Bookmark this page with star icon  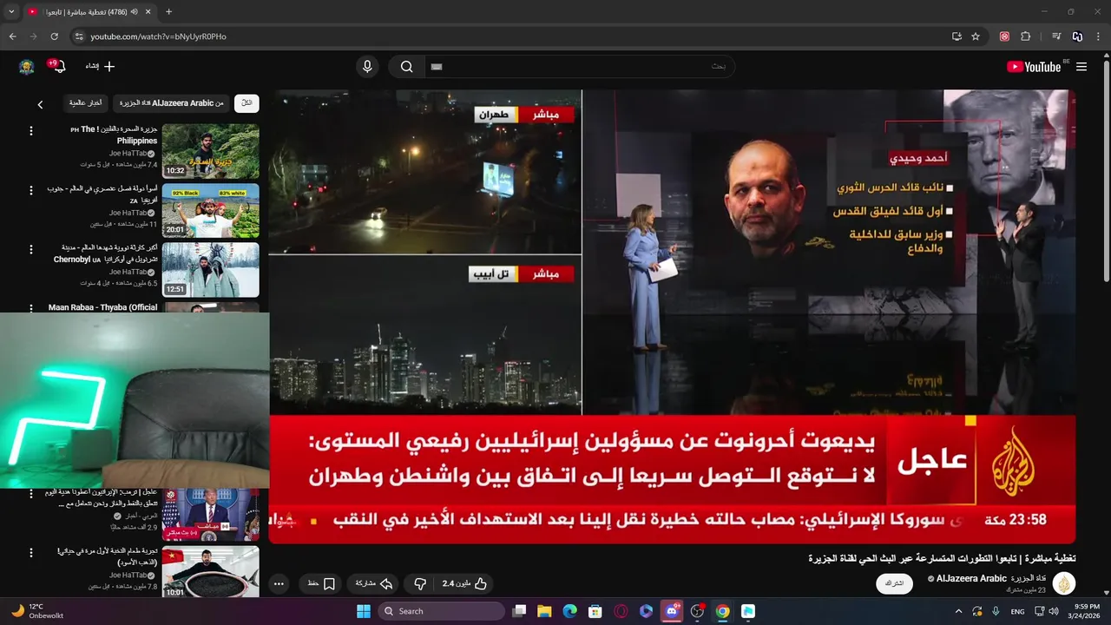(x=976, y=36)
